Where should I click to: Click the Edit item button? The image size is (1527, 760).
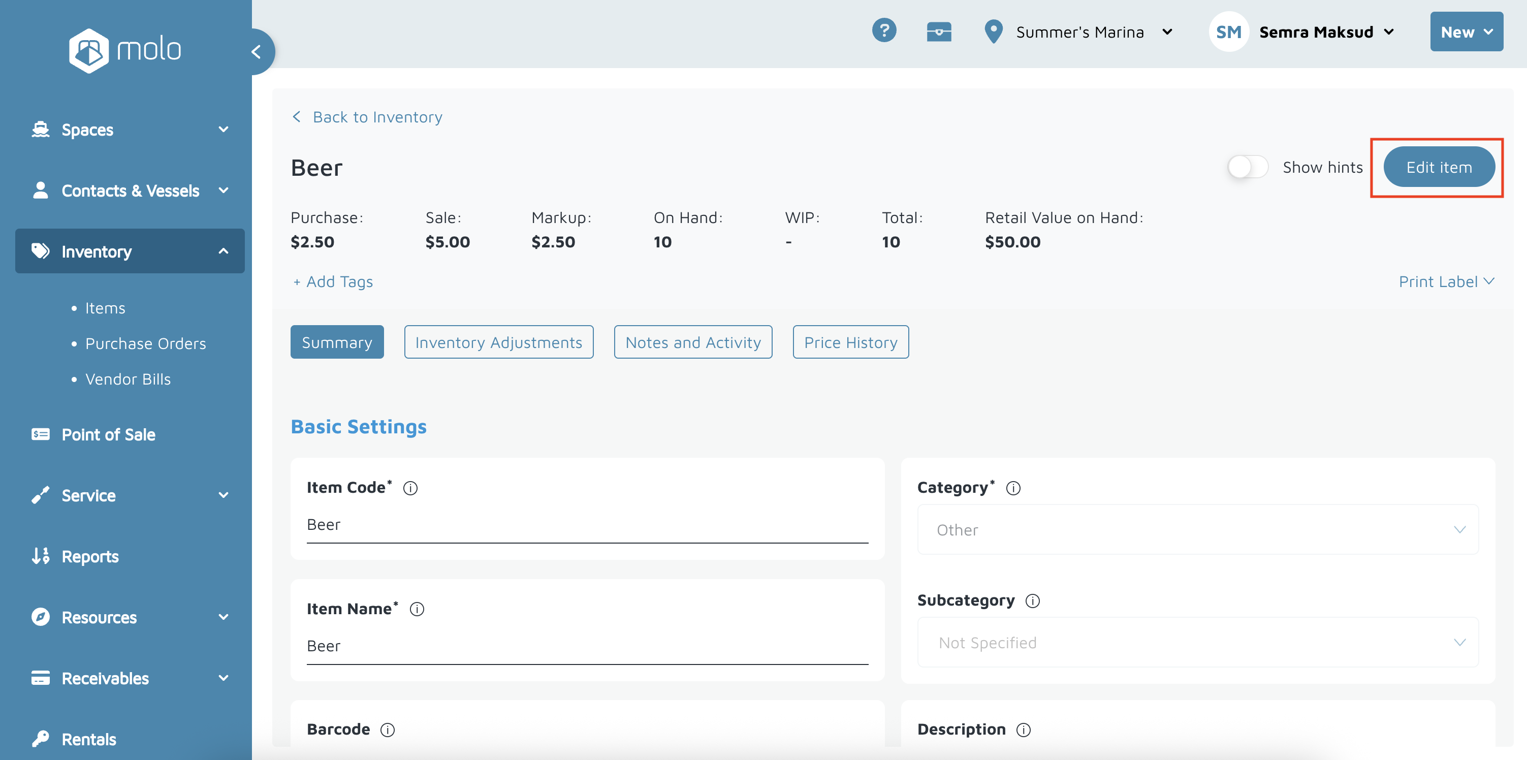click(x=1438, y=167)
